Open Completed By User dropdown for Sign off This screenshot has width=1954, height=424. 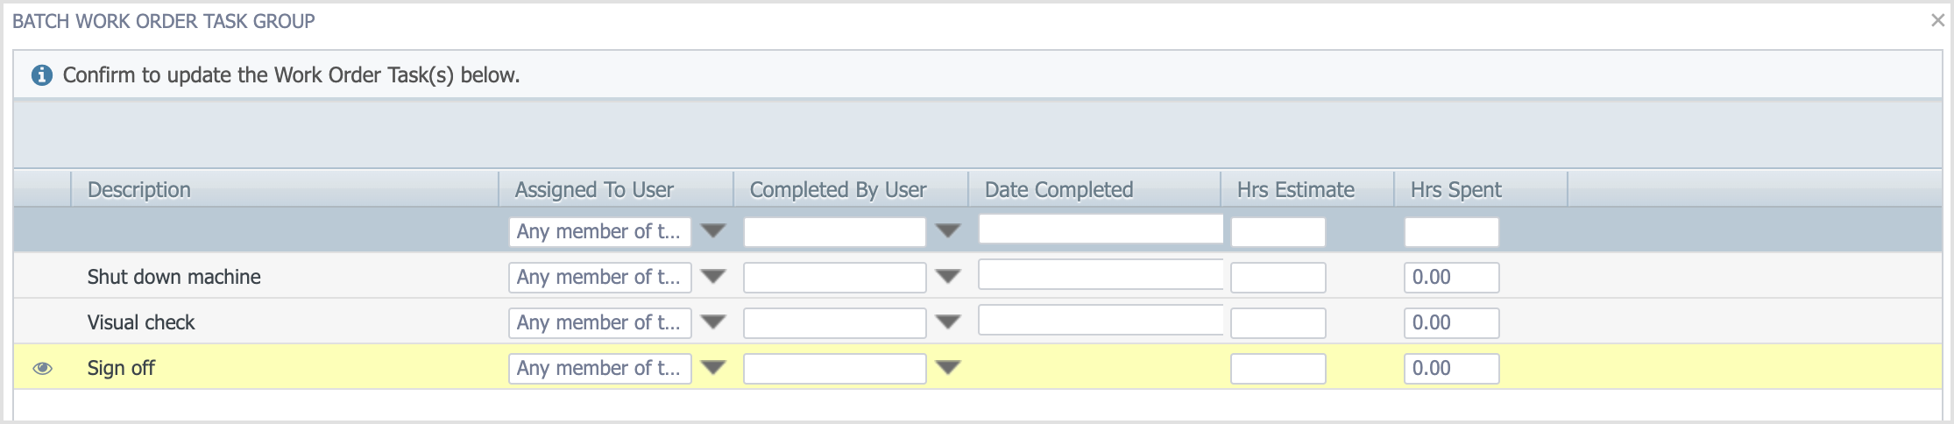(x=948, y=368)
